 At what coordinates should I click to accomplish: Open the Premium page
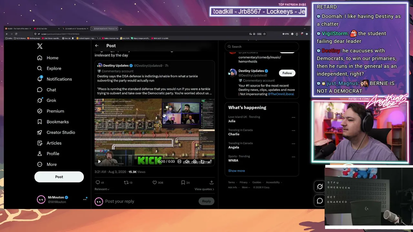pyautogui.click(x=50, y=111)
